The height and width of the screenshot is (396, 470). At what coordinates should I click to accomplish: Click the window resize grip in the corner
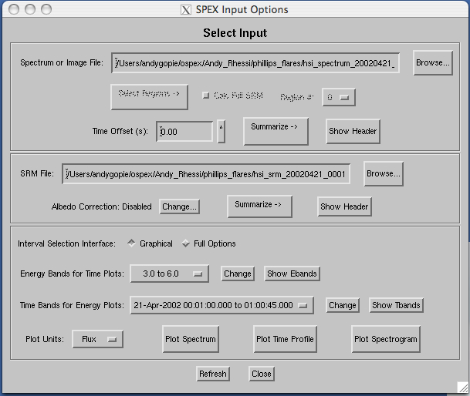(x=462, y=389)
